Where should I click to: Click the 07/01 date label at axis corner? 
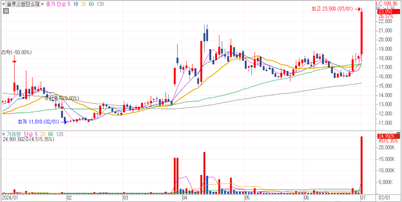pyautogui.click(x=384, y=198)
